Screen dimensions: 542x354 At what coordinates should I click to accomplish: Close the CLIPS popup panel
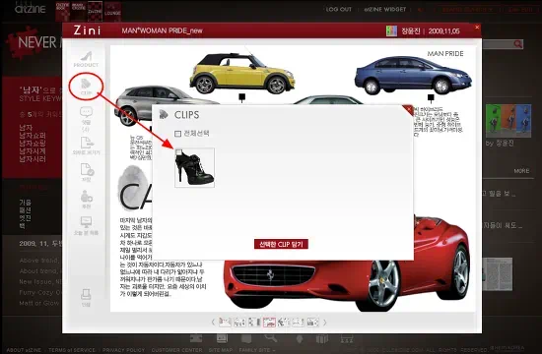[409, 110]
